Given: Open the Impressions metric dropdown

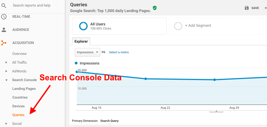Looking at the screenshot, I should (87, 52).
